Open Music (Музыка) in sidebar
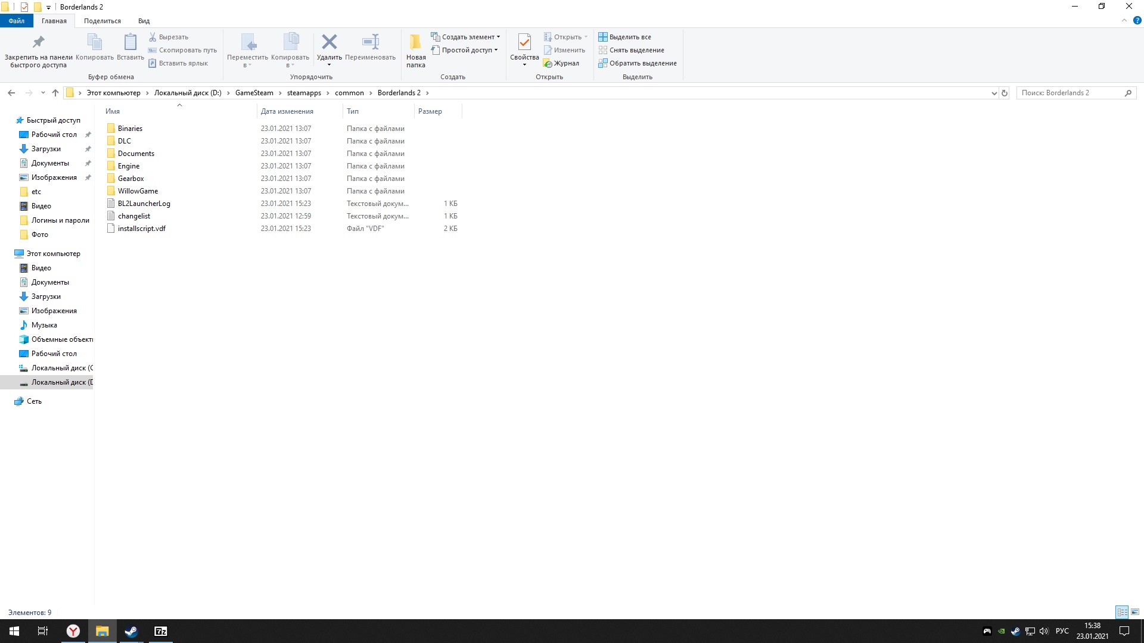The image size is (1144, 643). pos(44,325)
